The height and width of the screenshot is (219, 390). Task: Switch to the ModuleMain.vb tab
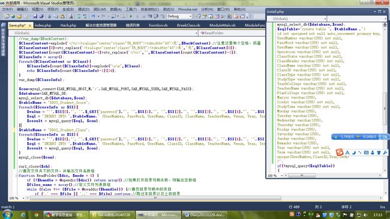(x=222, y=25)
